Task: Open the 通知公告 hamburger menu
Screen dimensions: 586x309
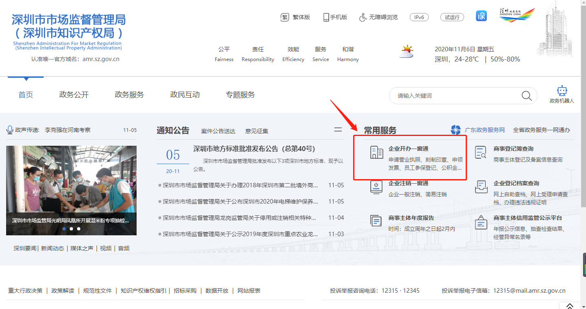Action: pyautogui.click(x=338, y=129)
